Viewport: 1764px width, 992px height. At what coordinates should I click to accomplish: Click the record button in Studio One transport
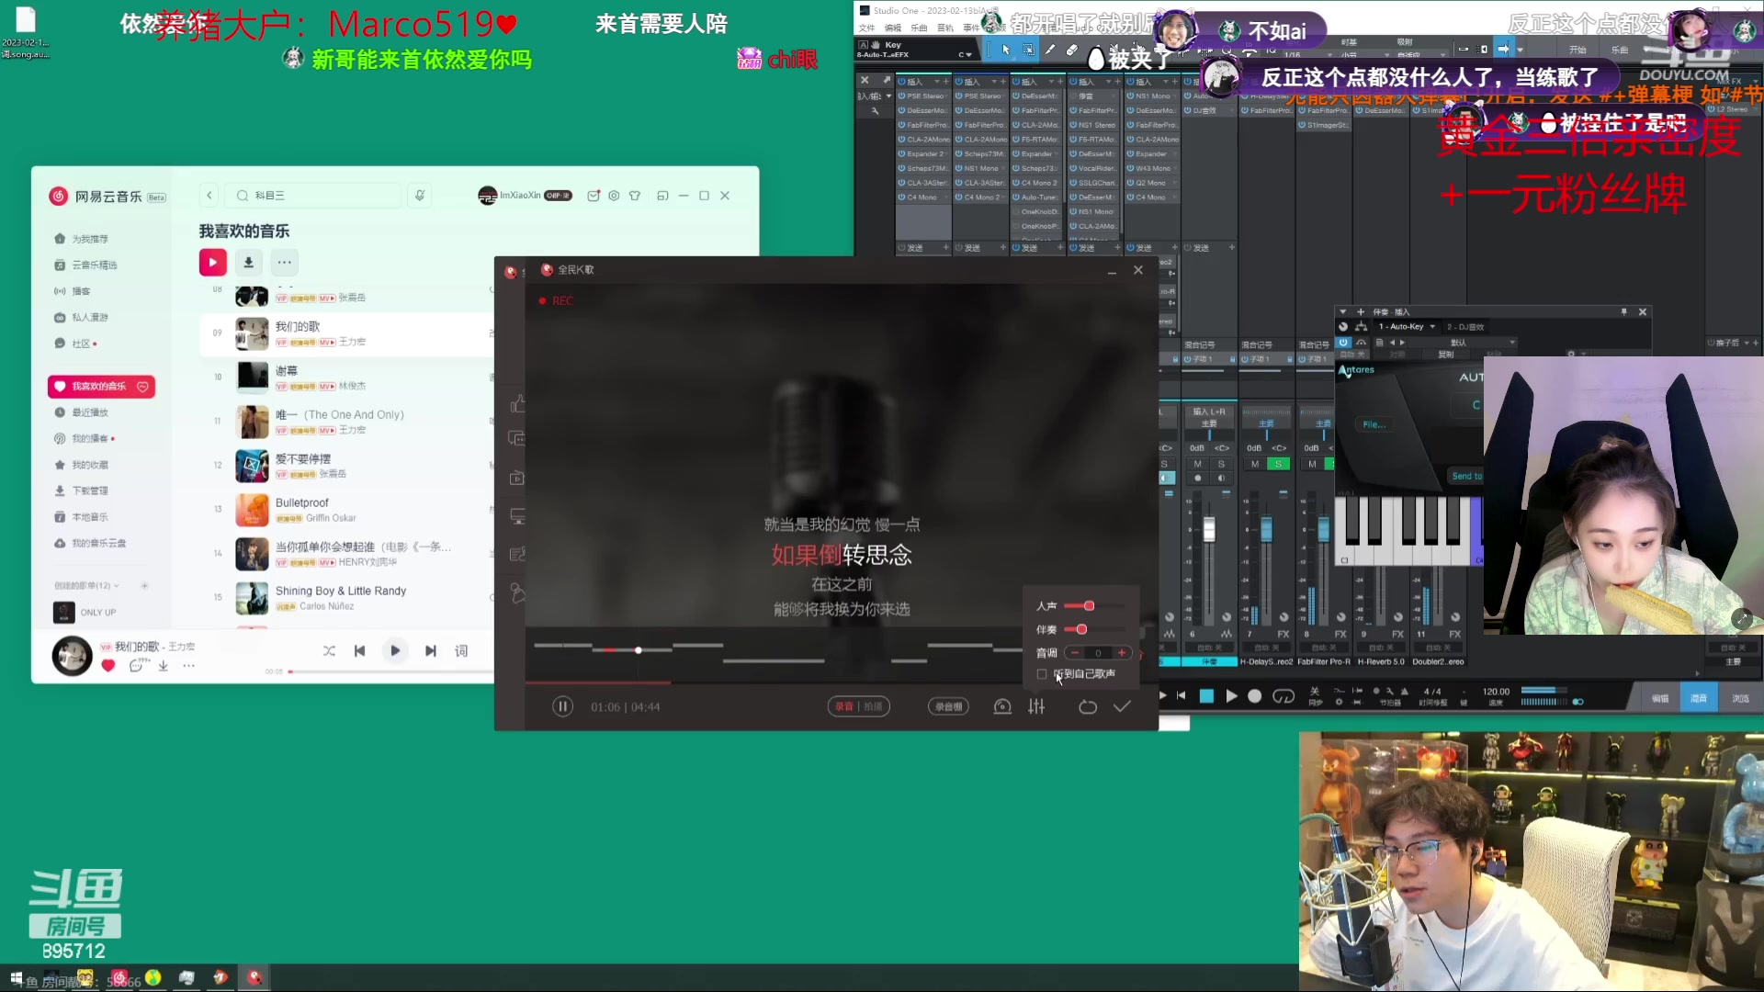[x=1254, y=696]
